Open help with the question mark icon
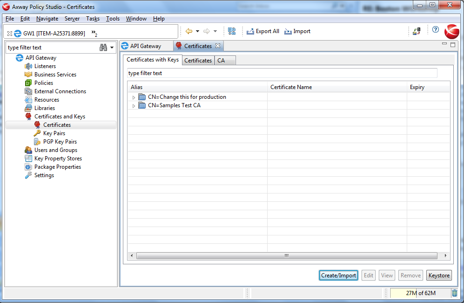The height and width of the screenshot is (303, 464). (435, 29)
